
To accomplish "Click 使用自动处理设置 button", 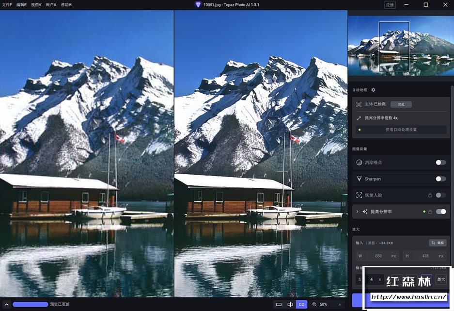I will click(x=401, y=130).
